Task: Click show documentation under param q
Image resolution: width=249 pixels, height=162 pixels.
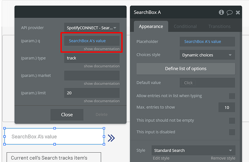Action: click(102, 49)
